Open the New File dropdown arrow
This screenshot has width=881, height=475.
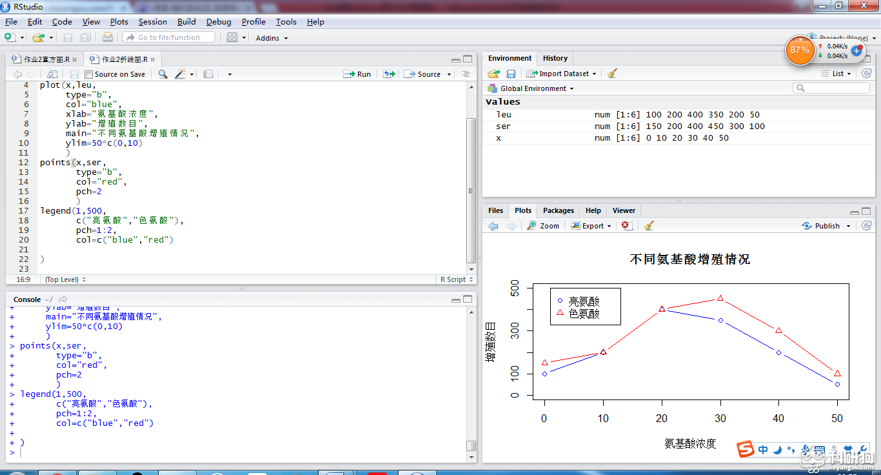pos(22,38)
